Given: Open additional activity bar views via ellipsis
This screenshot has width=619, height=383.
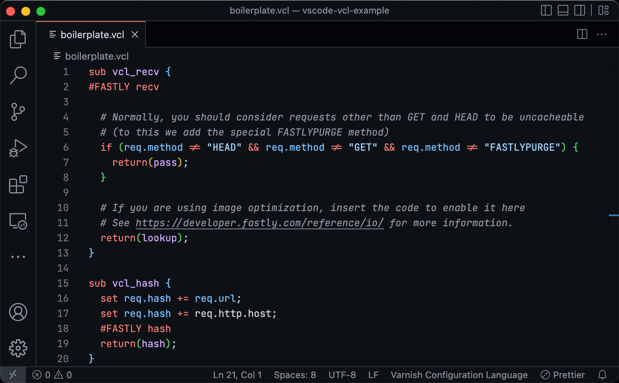Looking at the screenshot, I should tap(18, 256).
